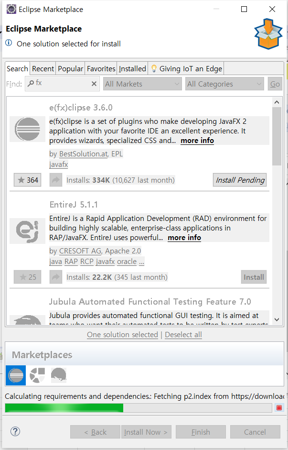Click the results list scrollbar thumb
Viewport: 288px width, 450px height.
pos(277,136)
